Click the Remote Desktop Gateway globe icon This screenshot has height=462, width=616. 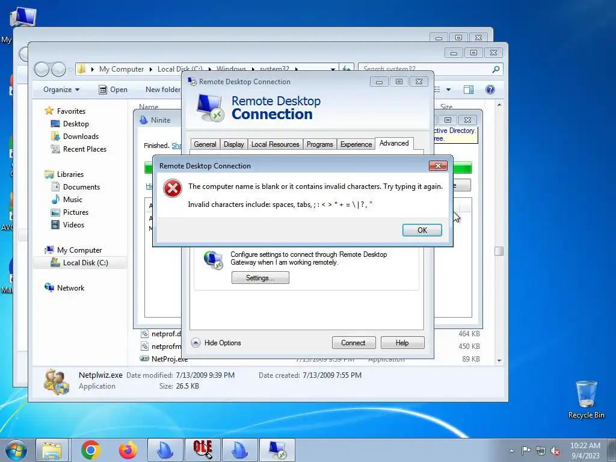point(214,260)
